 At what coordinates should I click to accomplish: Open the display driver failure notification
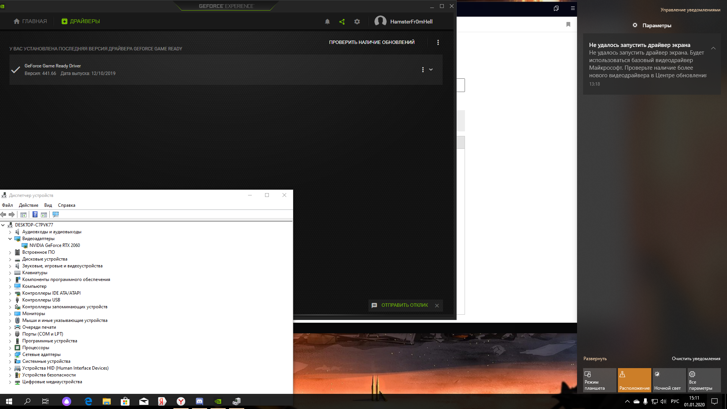pyautogui.click(x=652, y=64)
